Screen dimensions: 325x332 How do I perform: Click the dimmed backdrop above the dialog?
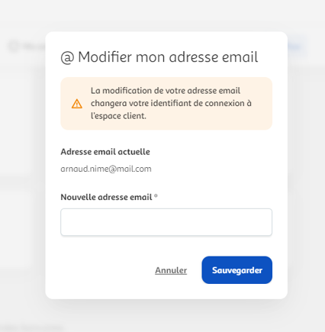162,15
